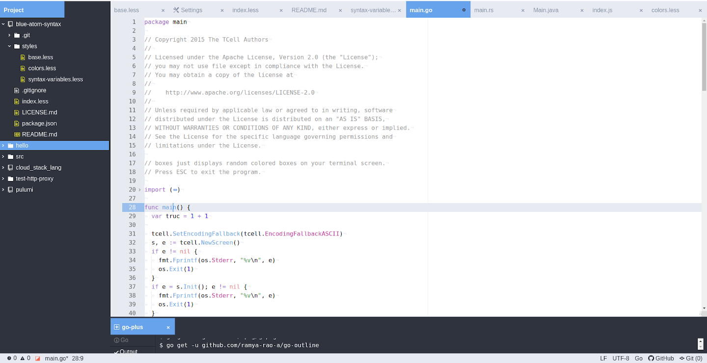This screenshot has width=707, height=363.
Task: Close the Settings tab
Action: tap(222, 10)
